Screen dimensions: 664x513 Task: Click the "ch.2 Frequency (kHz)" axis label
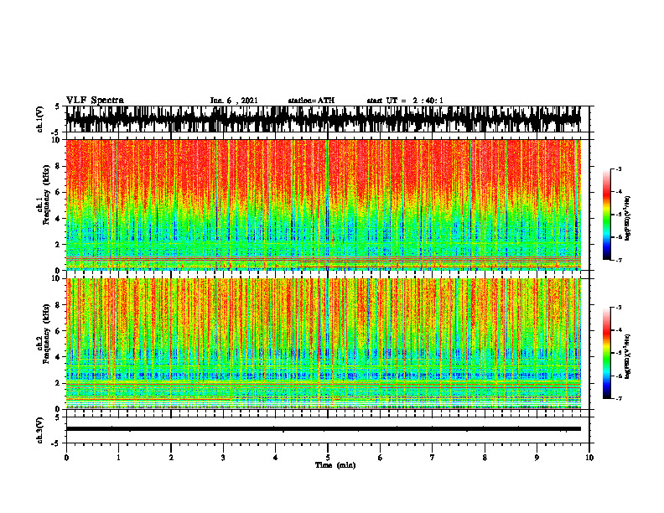pyautogui.click(x=43, y=334)
